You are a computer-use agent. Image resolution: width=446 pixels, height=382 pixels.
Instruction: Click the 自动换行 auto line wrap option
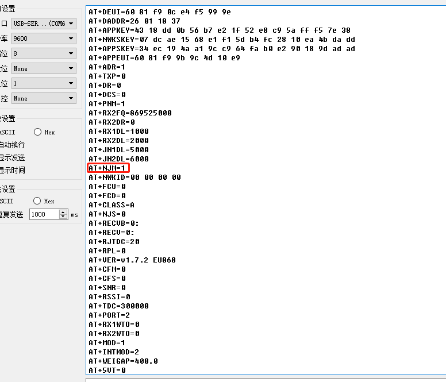12,145
